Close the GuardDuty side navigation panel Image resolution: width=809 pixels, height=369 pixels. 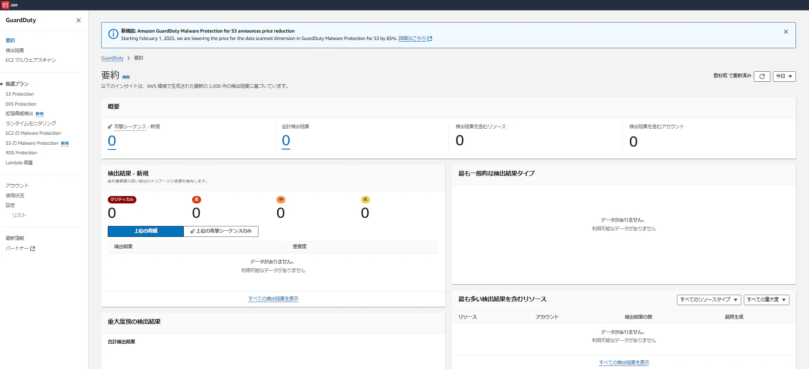(79, 20)
